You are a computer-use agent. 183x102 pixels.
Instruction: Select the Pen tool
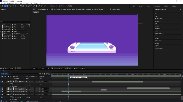29,6
